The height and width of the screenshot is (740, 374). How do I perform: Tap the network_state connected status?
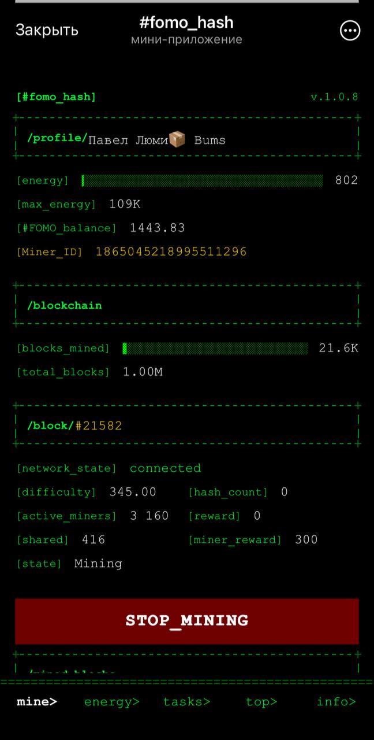click(166, 468)
